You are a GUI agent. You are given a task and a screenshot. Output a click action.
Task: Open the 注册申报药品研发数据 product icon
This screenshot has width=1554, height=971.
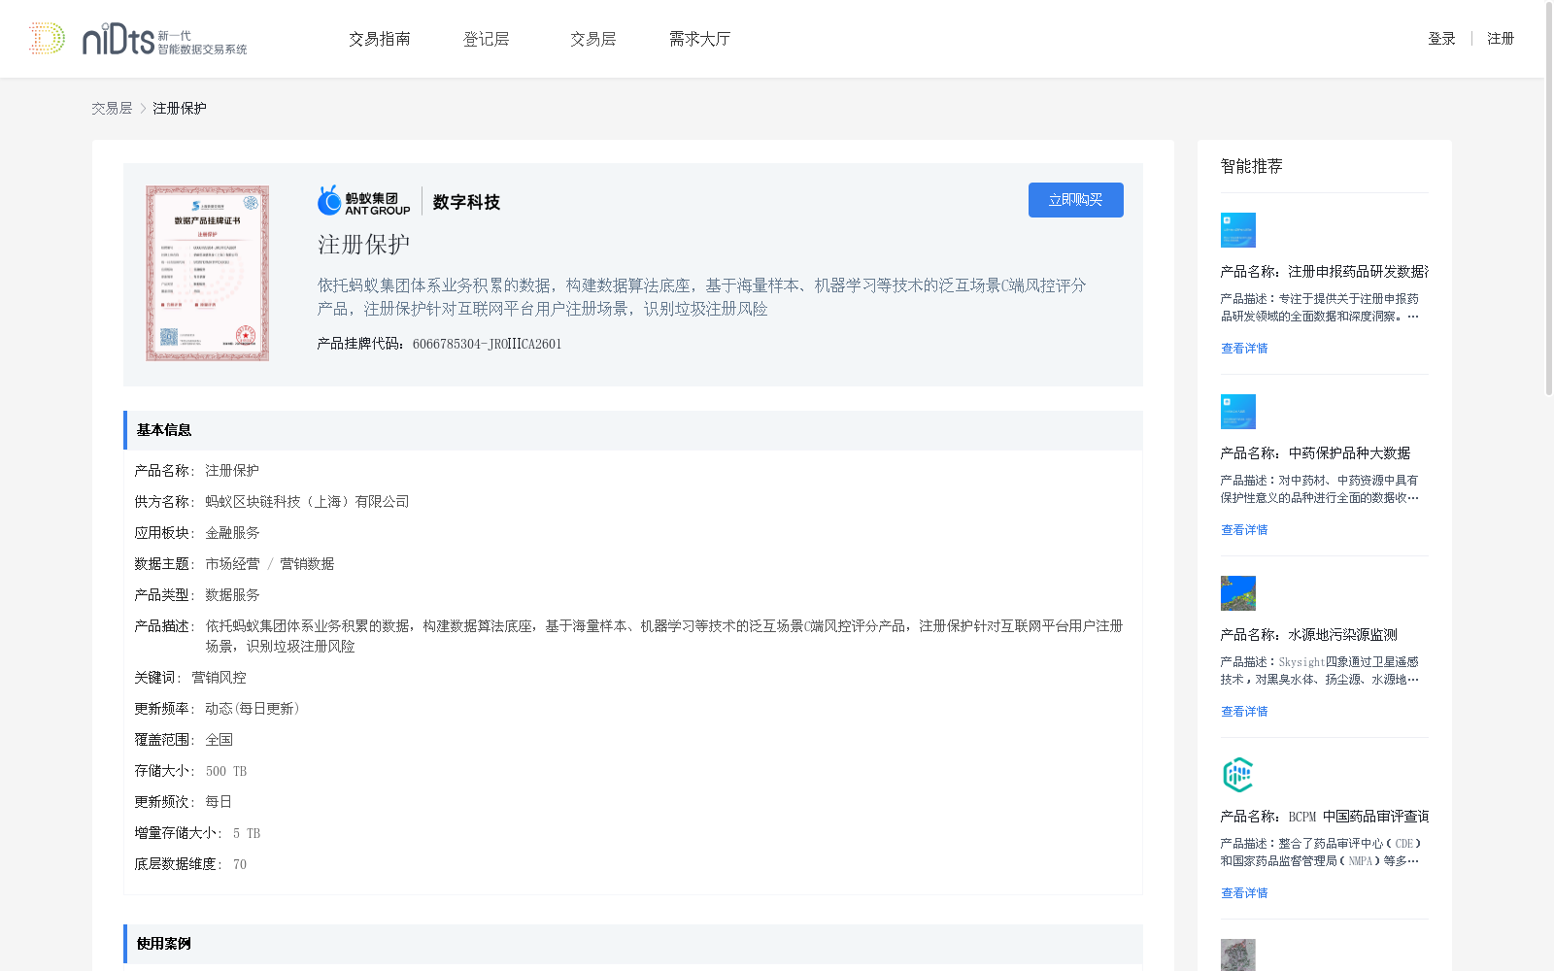click(x=1238, y=230)
